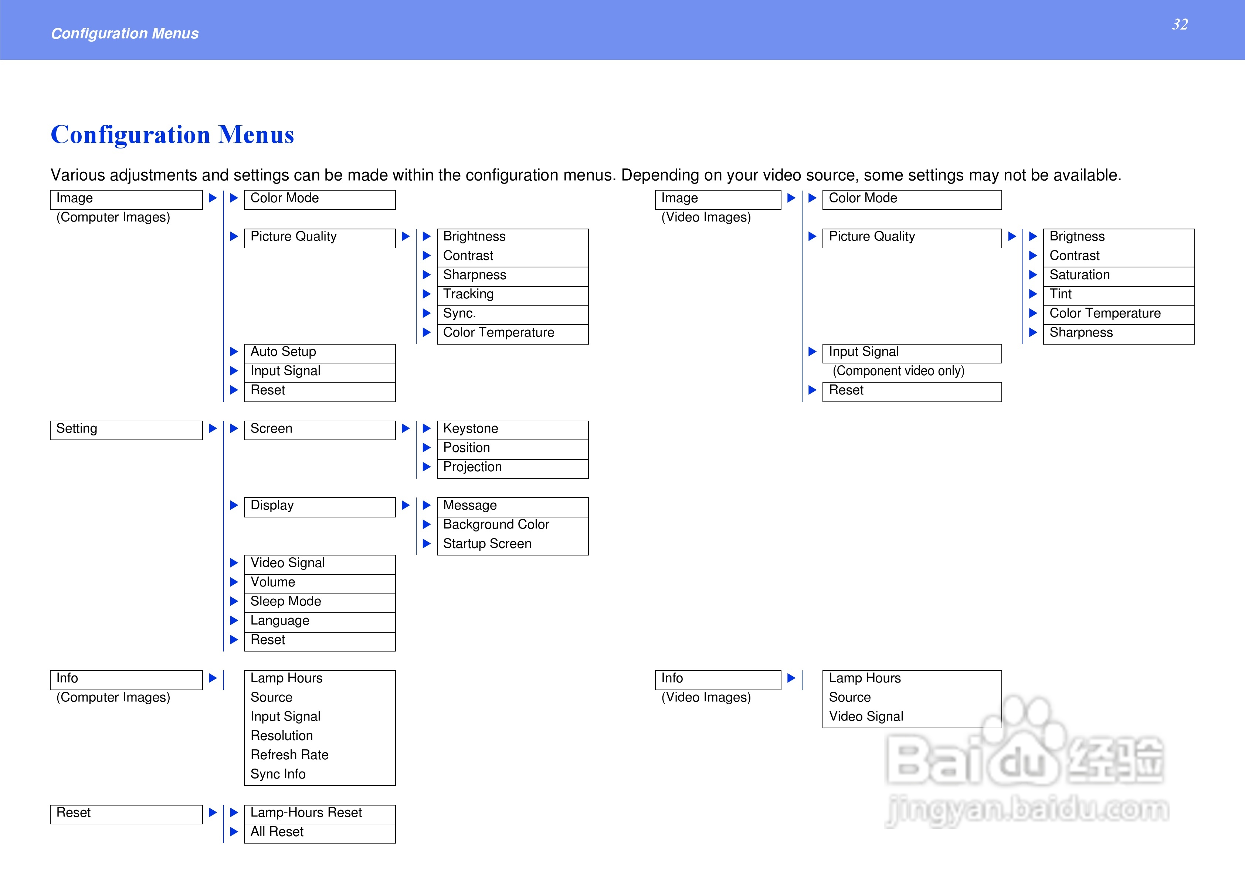Click the arrow next to Tracking
Viewport: 1245px width, 879px height.
point(427,294)
